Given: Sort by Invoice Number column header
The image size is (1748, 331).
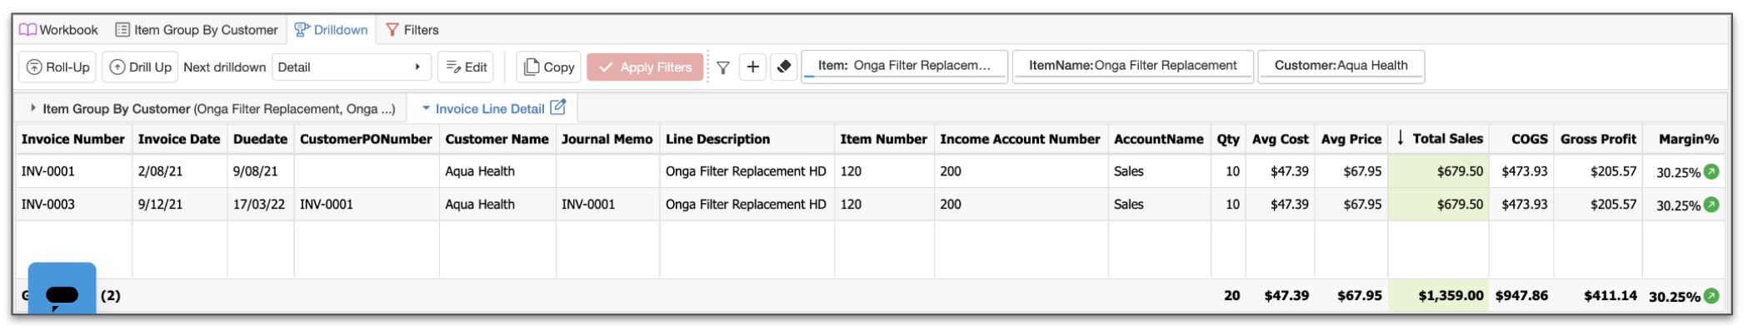Looking at the screenshot, I should click(x=73, y=140).
